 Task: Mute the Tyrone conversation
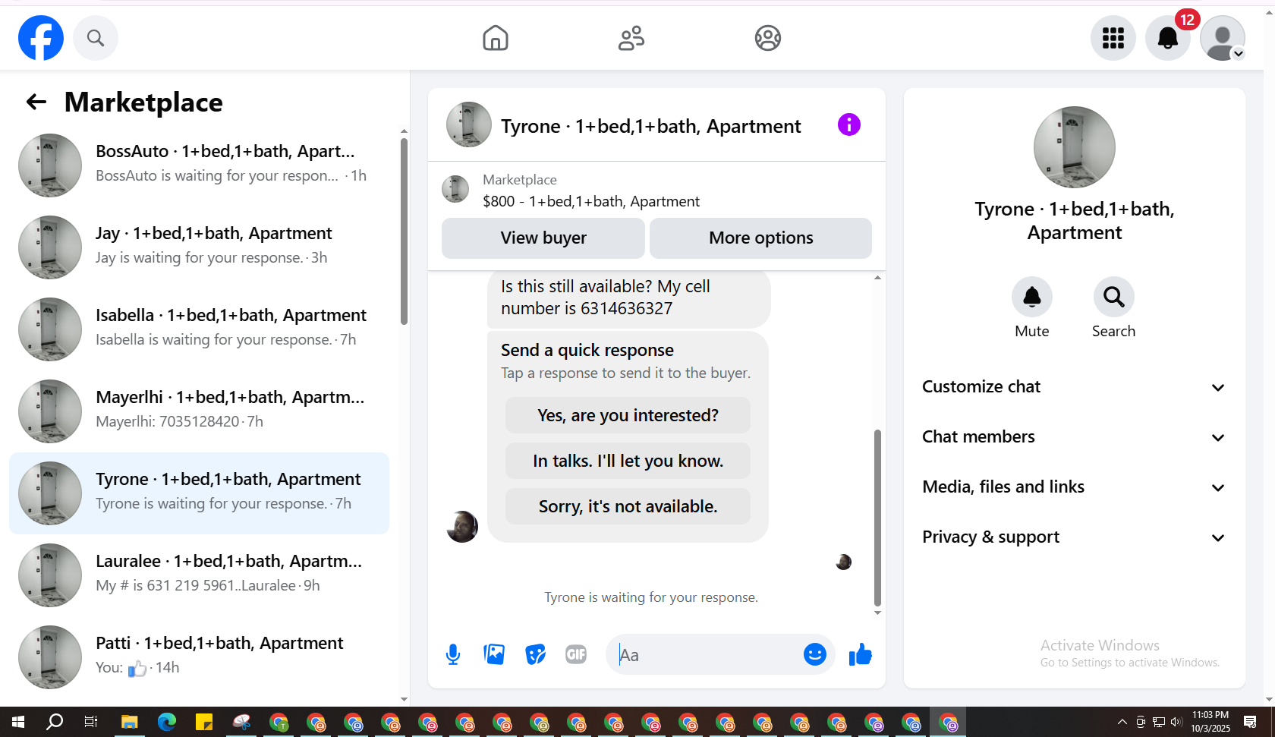click(1032, 297)
